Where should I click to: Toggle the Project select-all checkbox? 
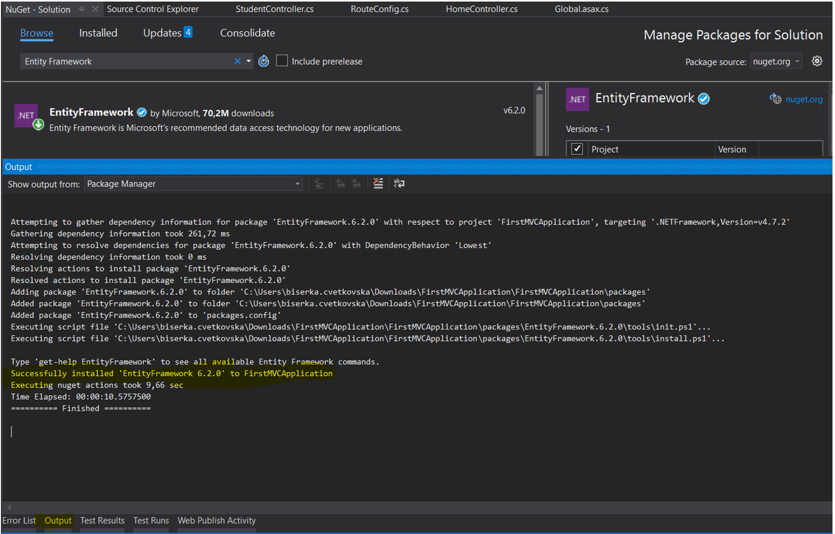pos(577,149)
